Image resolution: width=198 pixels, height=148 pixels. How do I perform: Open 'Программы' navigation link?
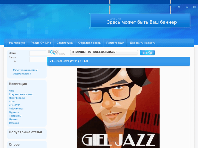[x=15, y=116]
